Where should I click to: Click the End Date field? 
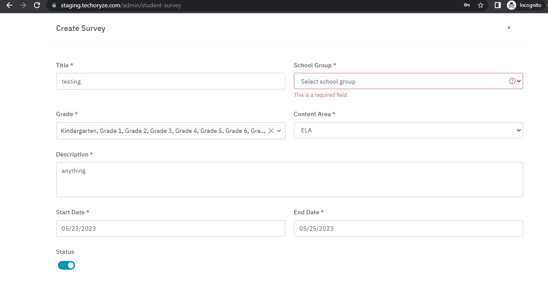point(408,228)
